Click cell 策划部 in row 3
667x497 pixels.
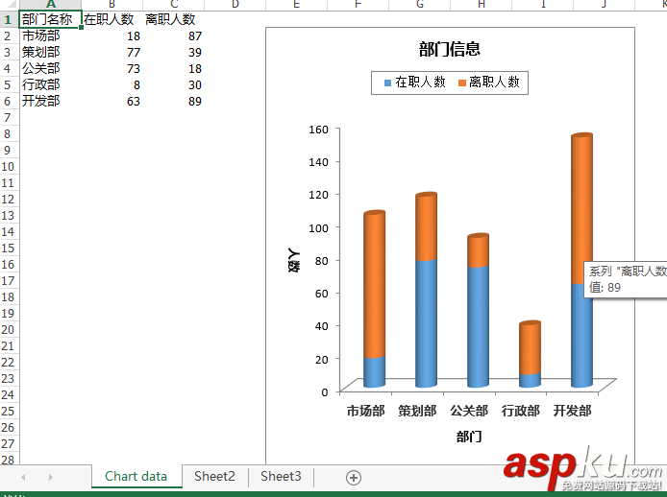click(51, 52)
